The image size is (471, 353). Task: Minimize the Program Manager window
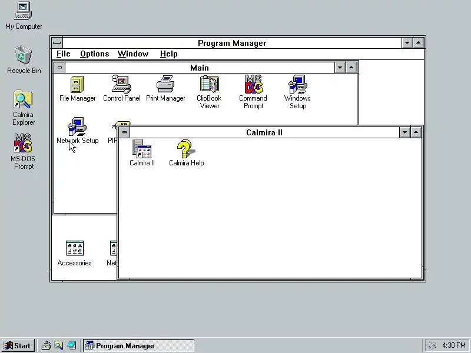tap(407, 43)
